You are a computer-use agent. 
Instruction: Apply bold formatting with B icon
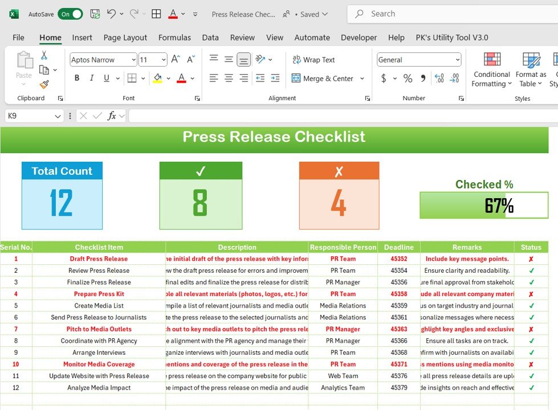tap(77, 78)
